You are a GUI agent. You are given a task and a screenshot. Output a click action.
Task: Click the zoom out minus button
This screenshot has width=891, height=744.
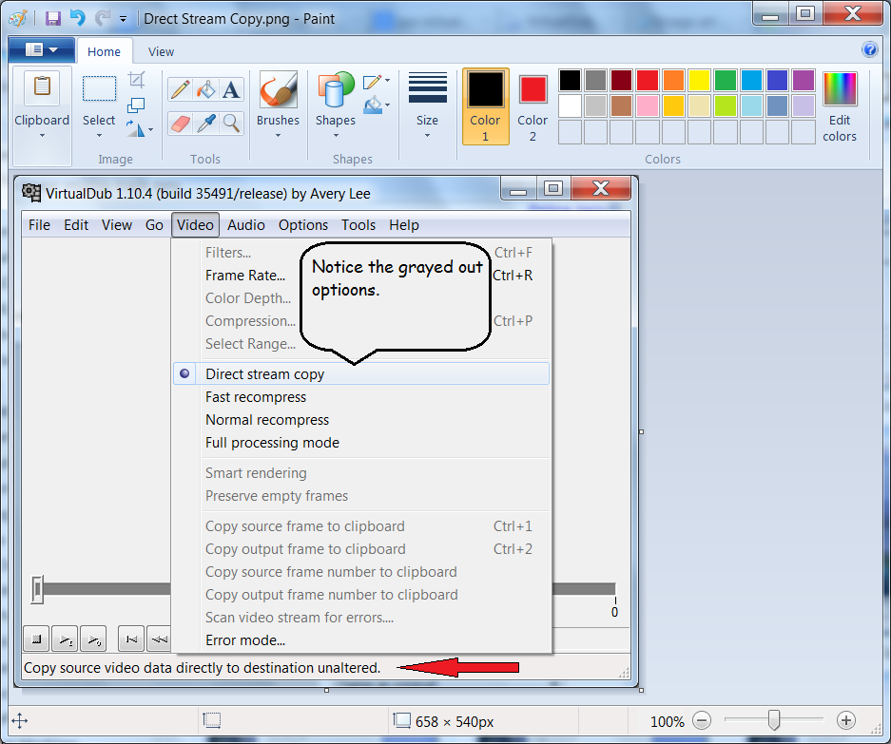coord(702,721)
